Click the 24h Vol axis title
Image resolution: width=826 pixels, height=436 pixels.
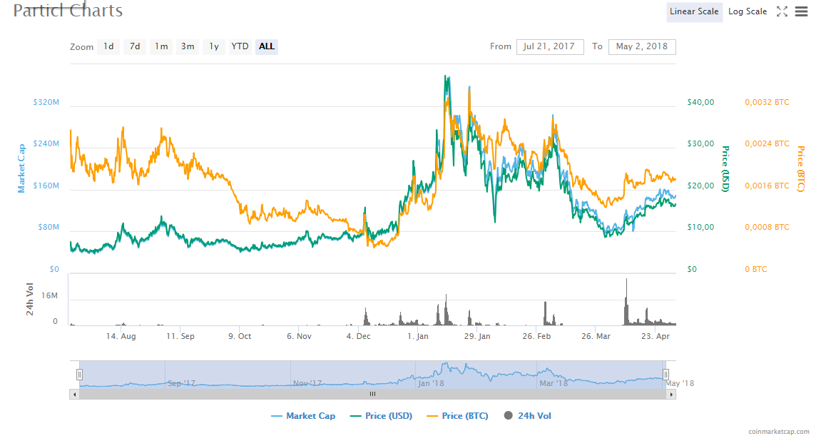click(x=30, y=300)
